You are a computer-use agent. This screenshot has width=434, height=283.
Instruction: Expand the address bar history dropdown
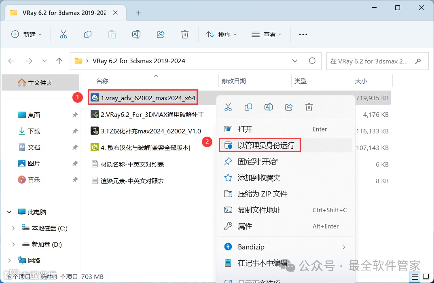click(x=295, y=61)
